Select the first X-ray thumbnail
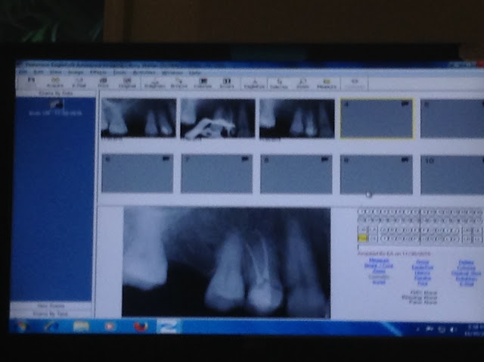This screenshot has height=362, width=484. [x=138, y=118]
